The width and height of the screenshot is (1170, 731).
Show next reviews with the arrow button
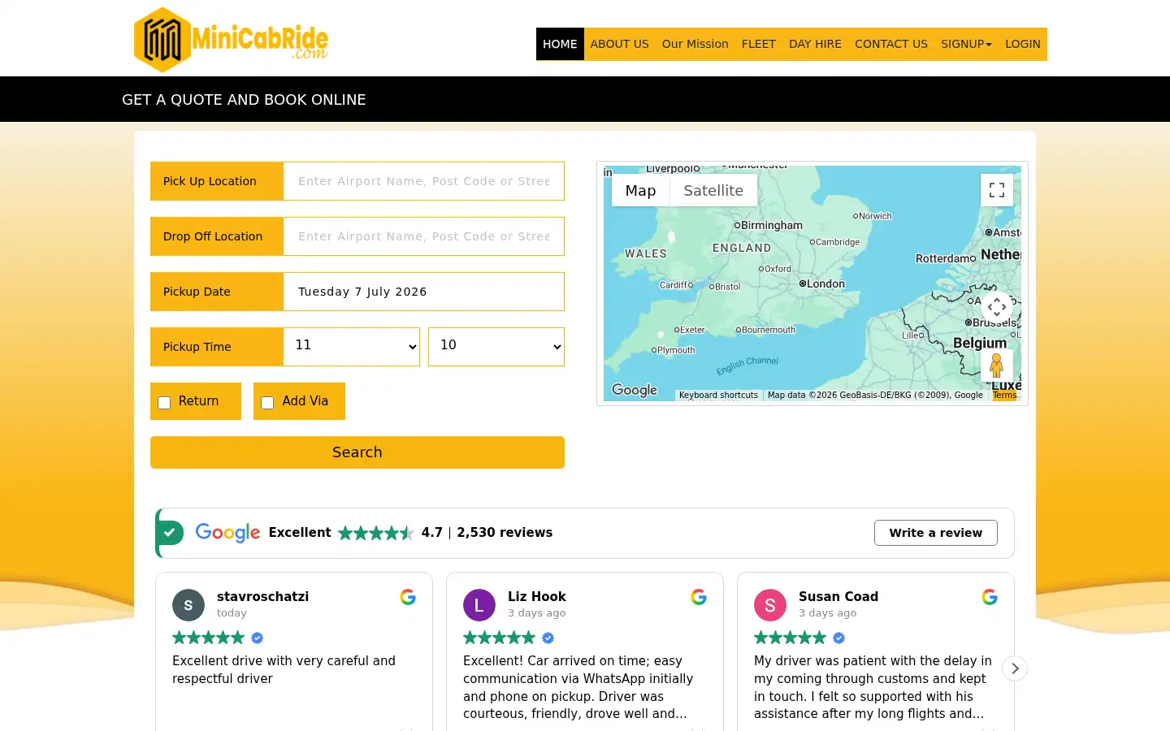click(x=1015, y=668)
